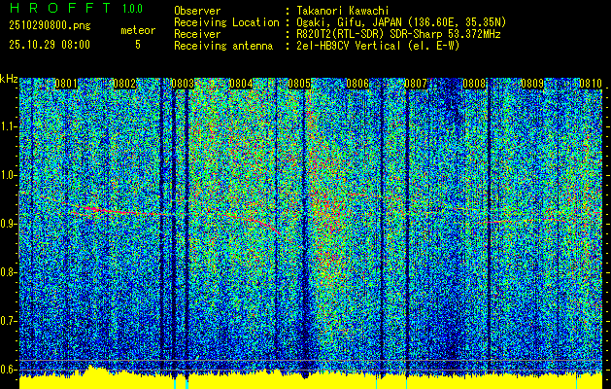Click the 0808 time marker
611x389 pixels.
click(474, 84)
